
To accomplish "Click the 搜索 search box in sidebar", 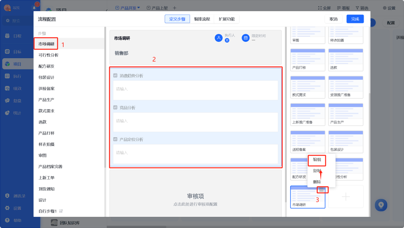I will 19,21.
